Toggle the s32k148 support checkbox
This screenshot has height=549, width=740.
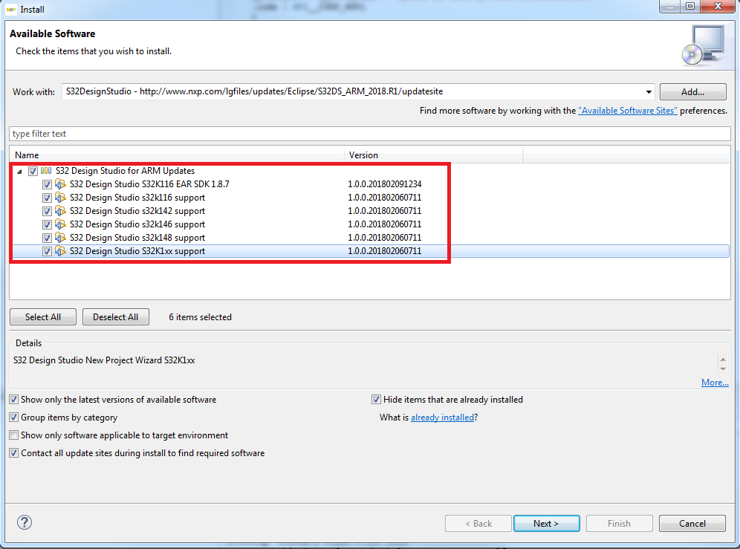tap(47, 238)
